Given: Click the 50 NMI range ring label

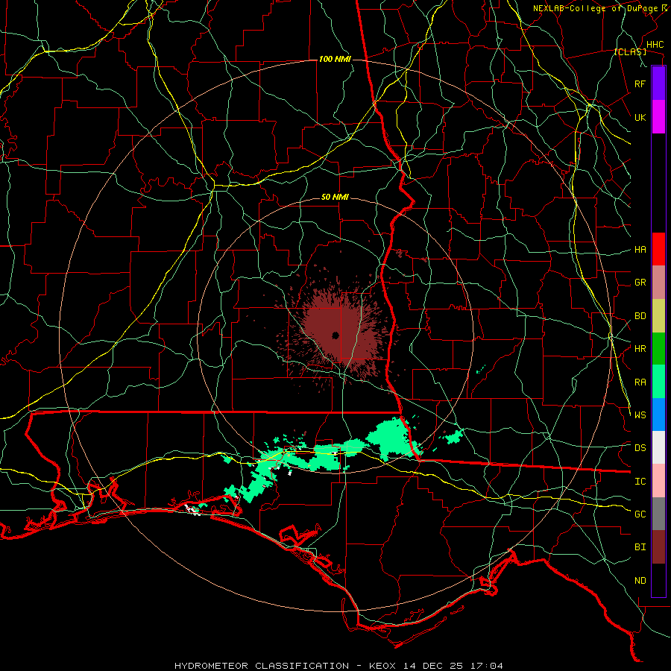Looking at the screenshot, I should (335, 198).
